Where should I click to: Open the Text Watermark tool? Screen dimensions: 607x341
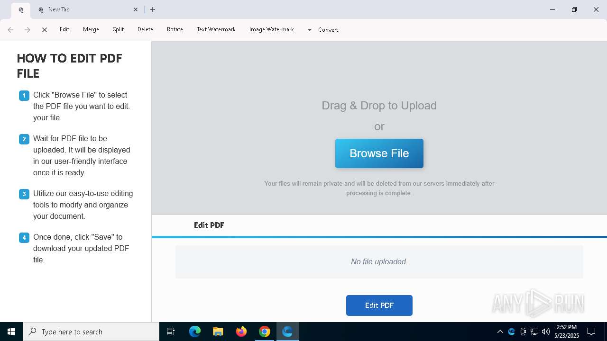click(216, 29)
